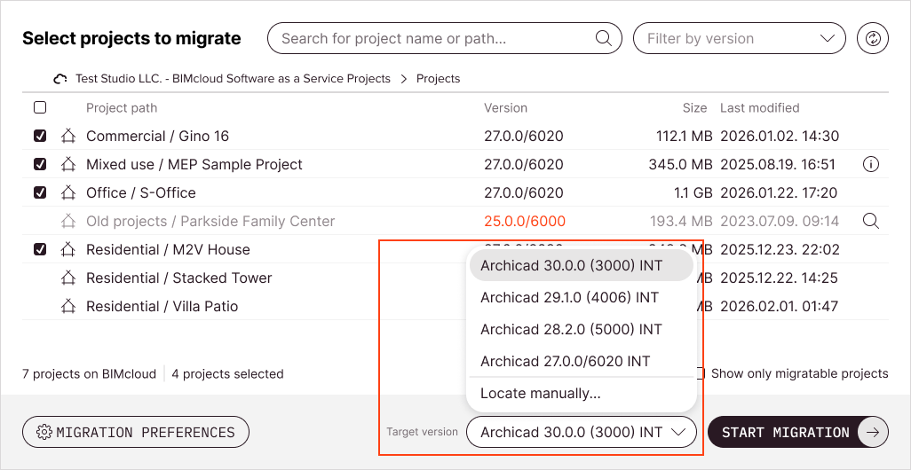The height and width of the screenshot is (470, 911).
Task: Click the Residential / Stacked Tower project name
Action: coord(179,278)
